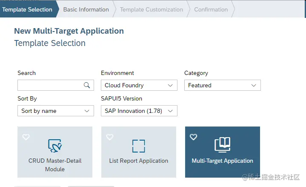Toggle favorite heart on Multi-Target Application

pos(193,137)
